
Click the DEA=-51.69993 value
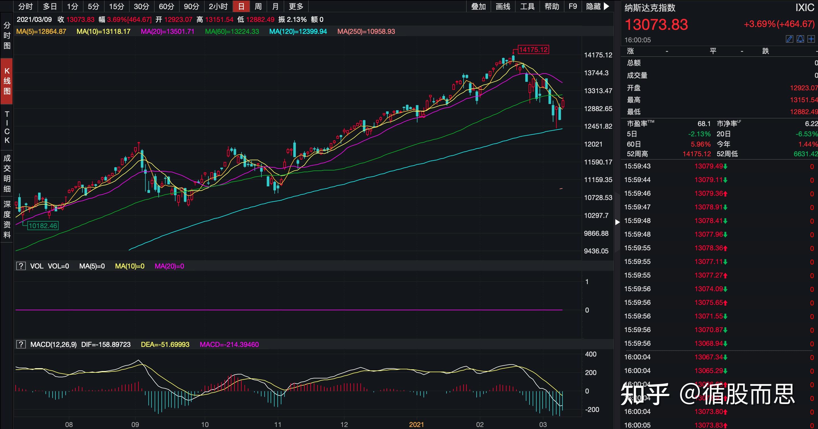point(165,344)
